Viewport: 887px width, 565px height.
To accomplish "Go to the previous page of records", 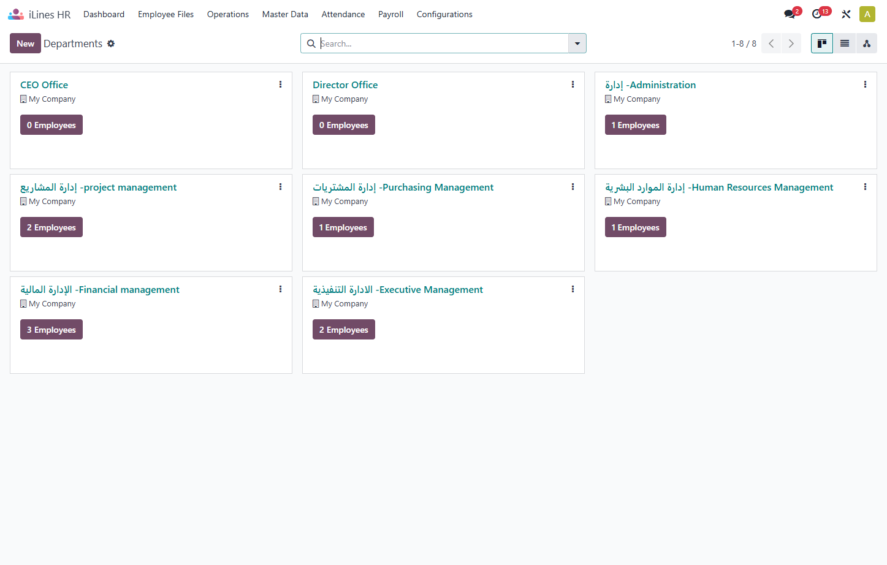I will click(x=771, y=44).
